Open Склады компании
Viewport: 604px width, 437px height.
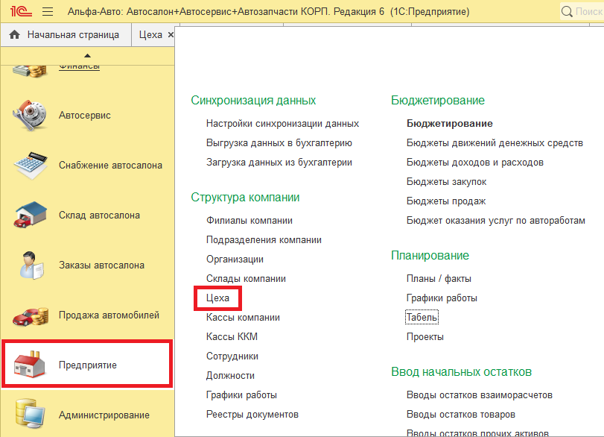[246, 278]
